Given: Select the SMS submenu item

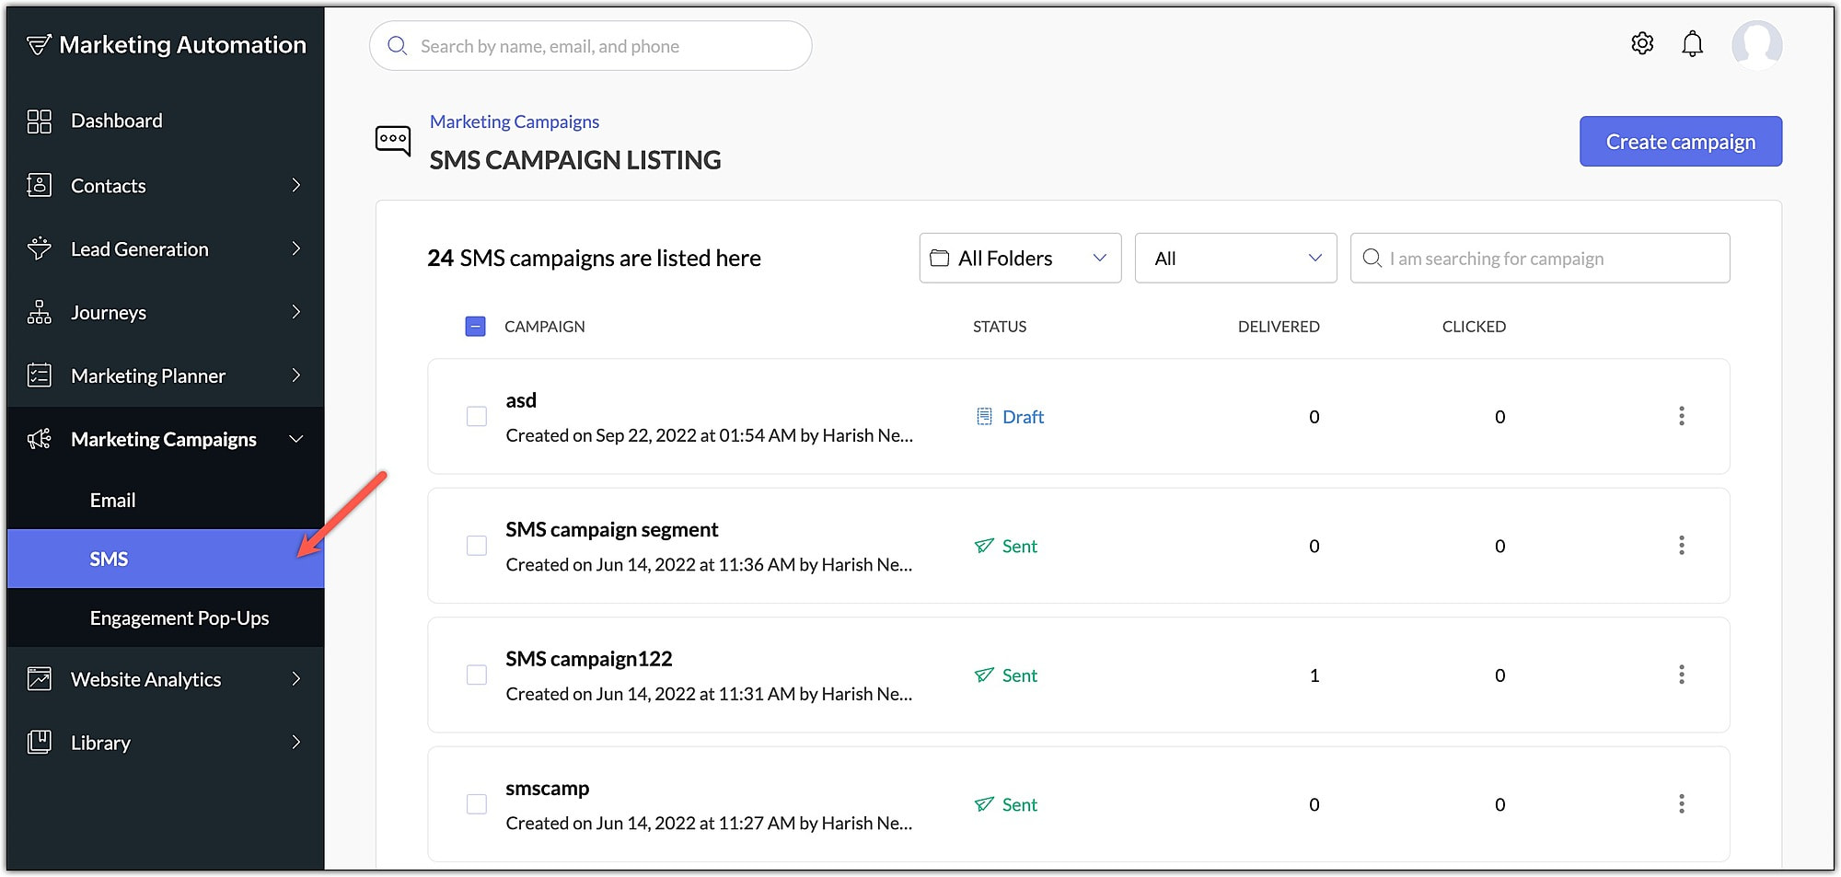Looking at the screenshot, I should pos(166,559).
